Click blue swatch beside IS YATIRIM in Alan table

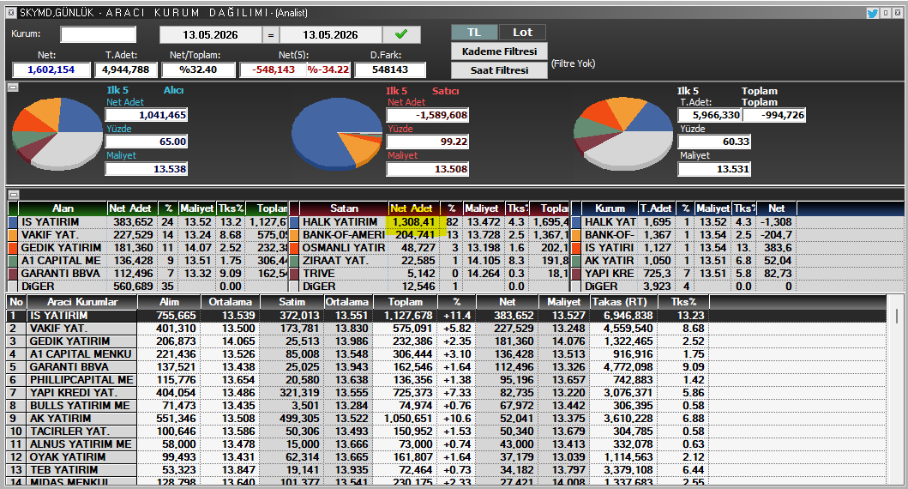pyautogui.click(x=13, y=222)
